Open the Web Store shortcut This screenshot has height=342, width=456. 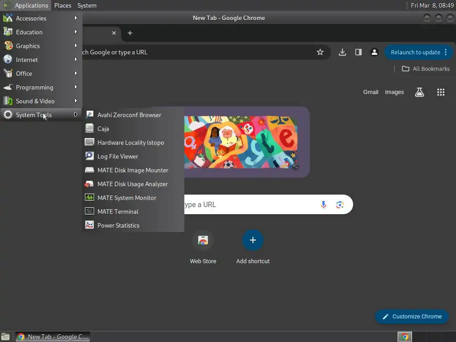pos(203,247)
